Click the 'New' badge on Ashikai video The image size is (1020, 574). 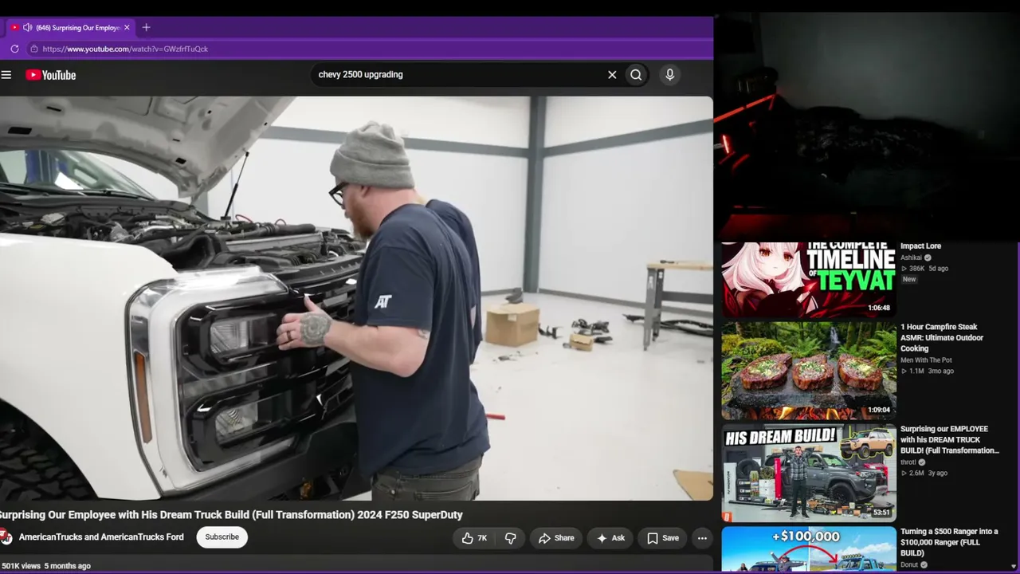click(909, 280)
